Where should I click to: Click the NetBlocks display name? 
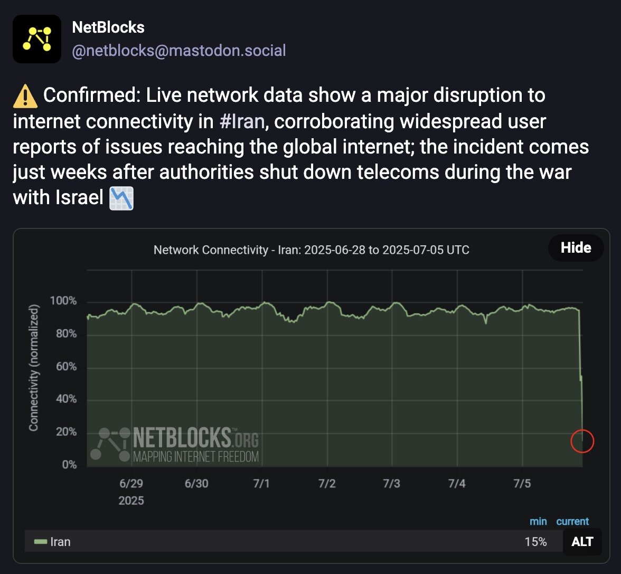[x=108, y=27]
